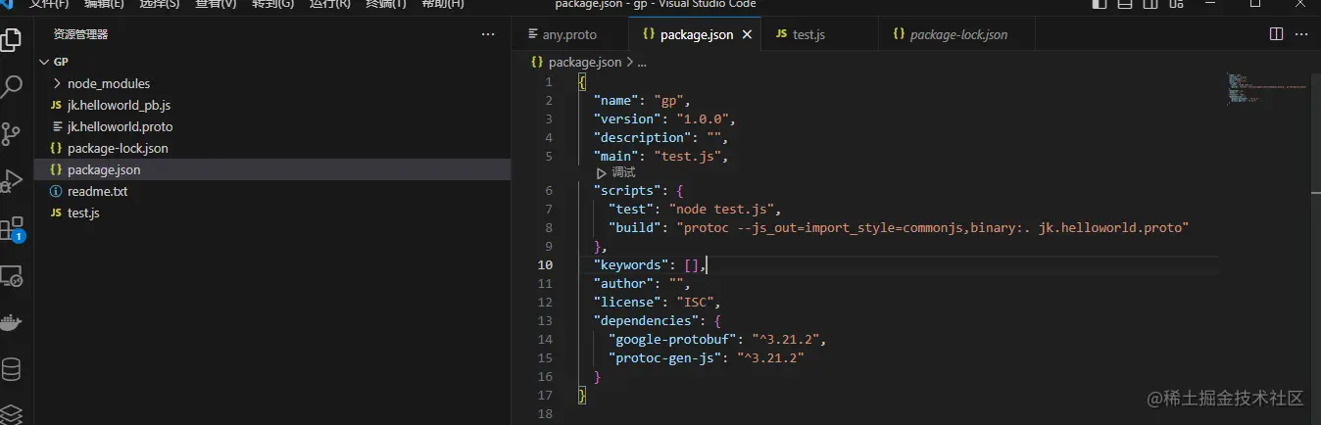Toggle primary sidebar layout button
1321x425 pixels.
(1100, 5)
